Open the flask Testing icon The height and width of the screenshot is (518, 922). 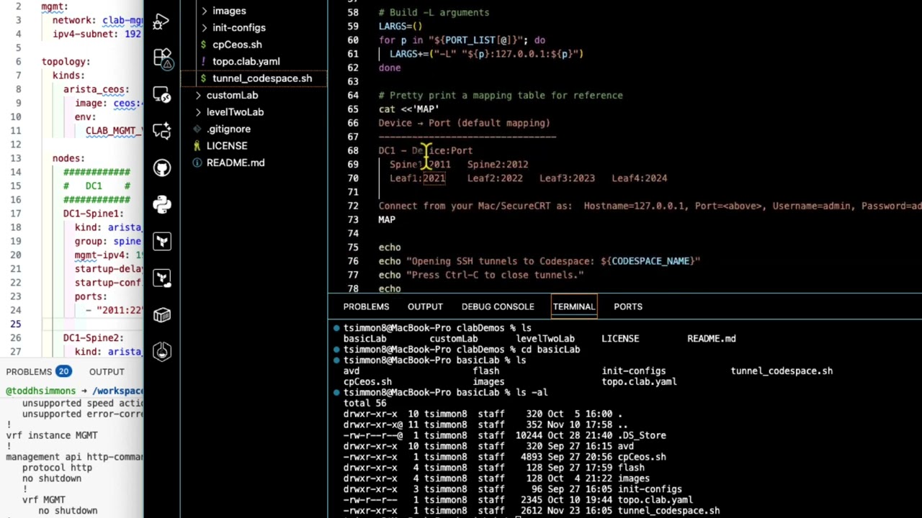click(x=161, y=351)
